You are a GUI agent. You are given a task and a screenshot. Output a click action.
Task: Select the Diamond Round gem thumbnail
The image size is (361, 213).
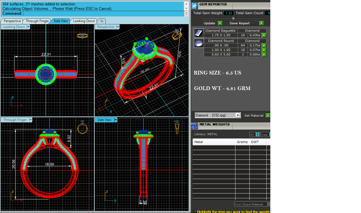click(198, 43)
